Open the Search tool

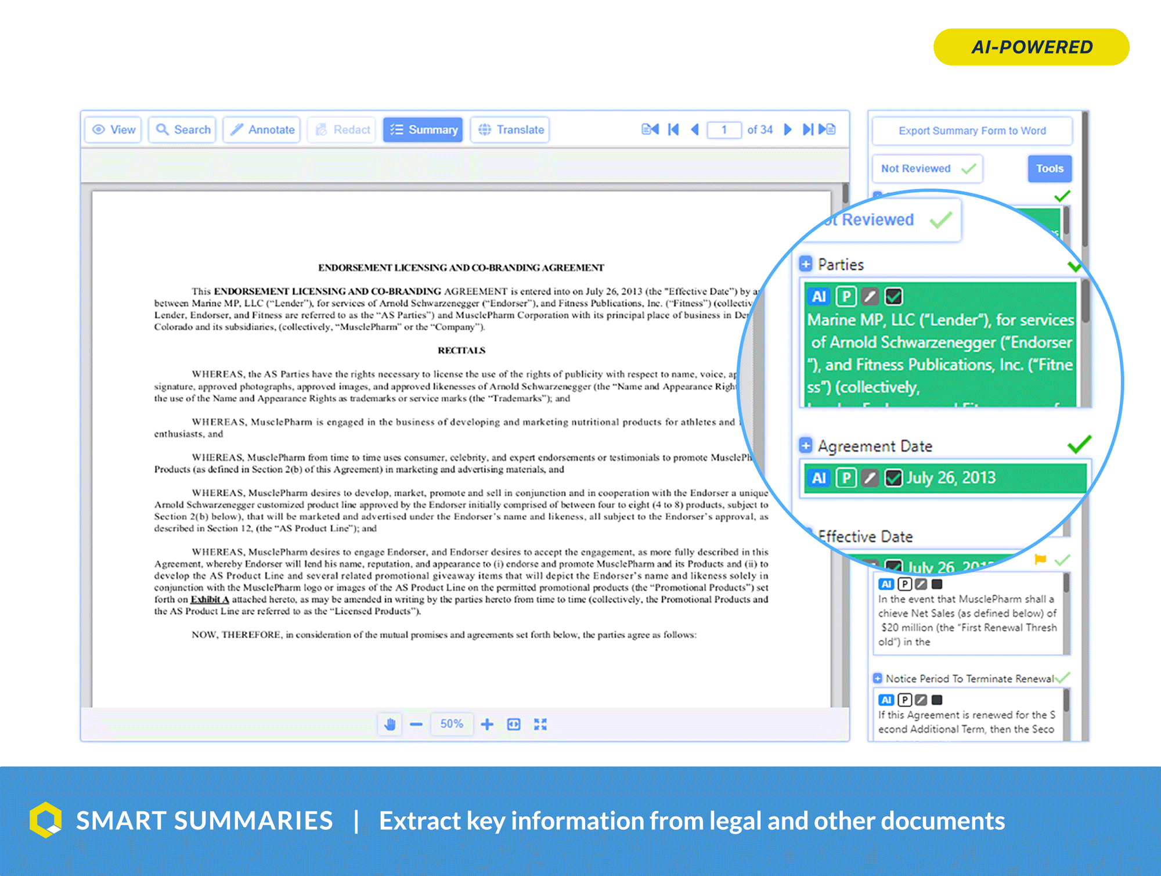tap(182, 129)
